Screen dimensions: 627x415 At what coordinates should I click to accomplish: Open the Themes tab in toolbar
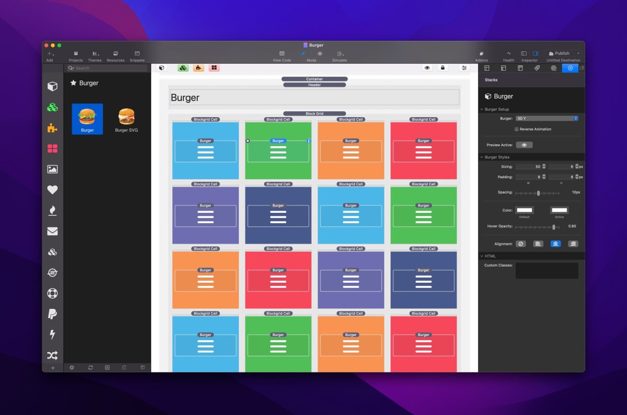95,56
